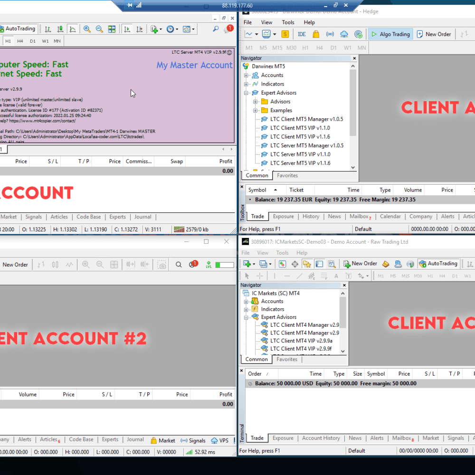The height and width of the screenshot is (475, 475).
Task: Zoom in on the master MT4 chart
Action: 87,29
